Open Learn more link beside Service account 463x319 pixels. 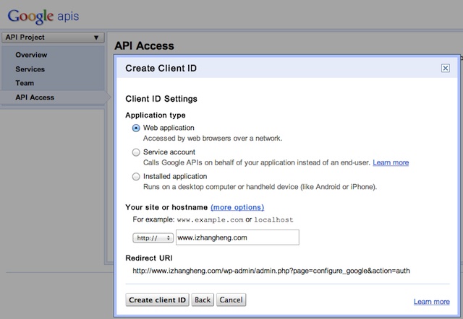(x=391, y=162)
